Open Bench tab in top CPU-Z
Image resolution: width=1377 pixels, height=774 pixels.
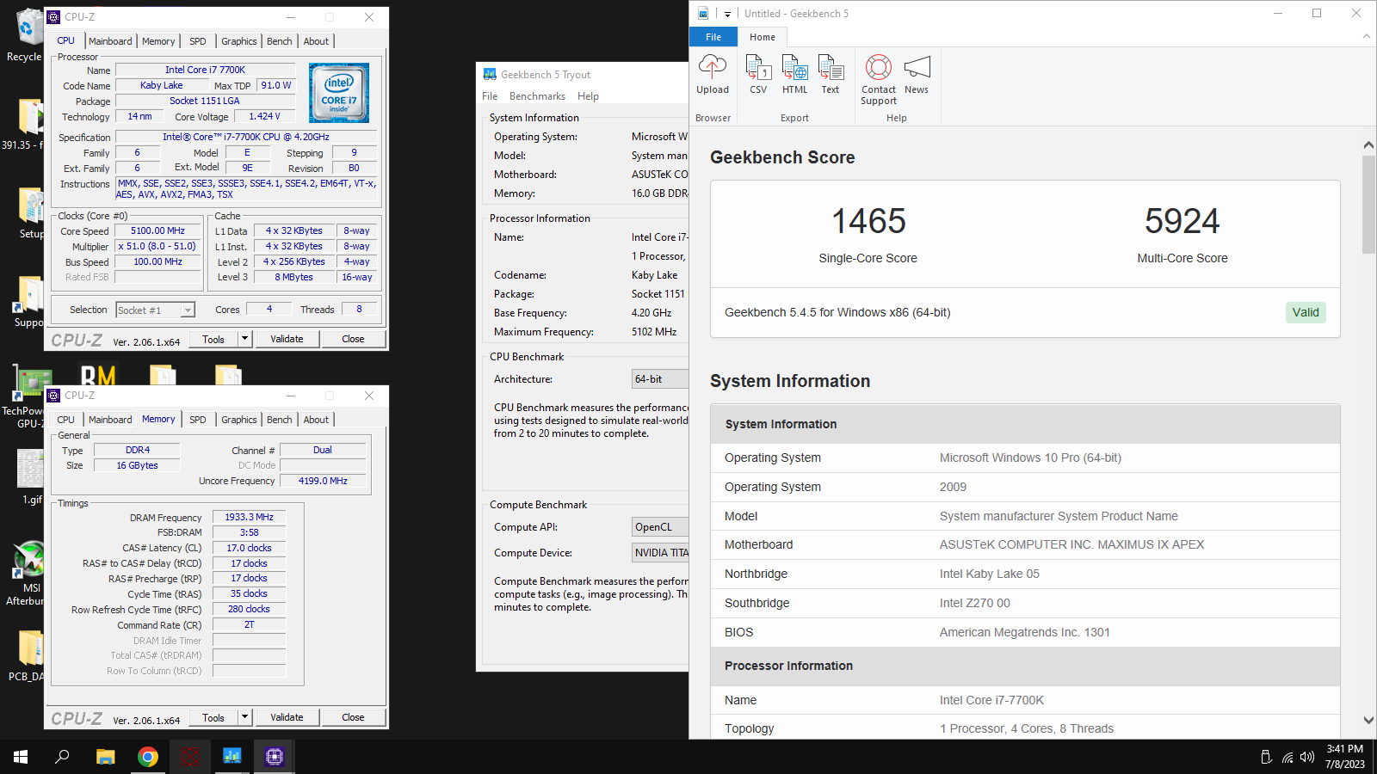tap(280, 41)
